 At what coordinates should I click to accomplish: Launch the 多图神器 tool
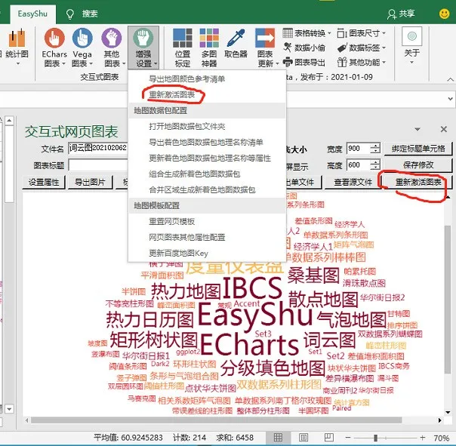(x=209, y=48)
